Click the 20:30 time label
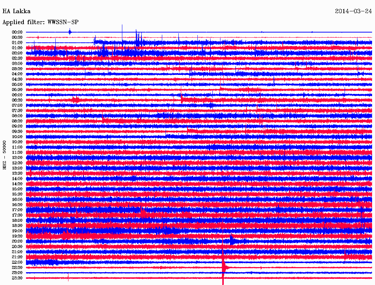375x285 pixels. coord(17,247)
